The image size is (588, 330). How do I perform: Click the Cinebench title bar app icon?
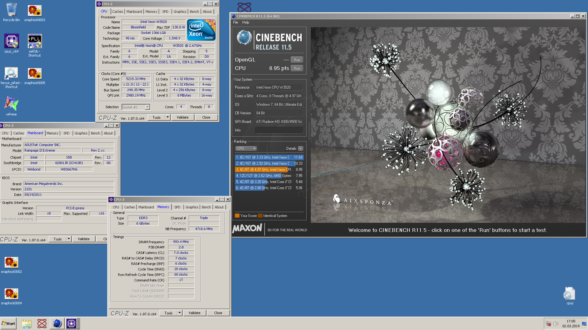(234, 16)
